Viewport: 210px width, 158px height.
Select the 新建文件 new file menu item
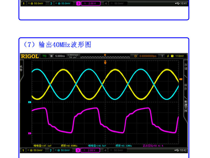[186, 106]
